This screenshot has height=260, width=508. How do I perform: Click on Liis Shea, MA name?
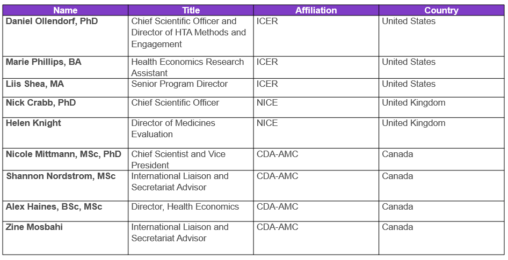pyautogui.click(x=35, y=84)
